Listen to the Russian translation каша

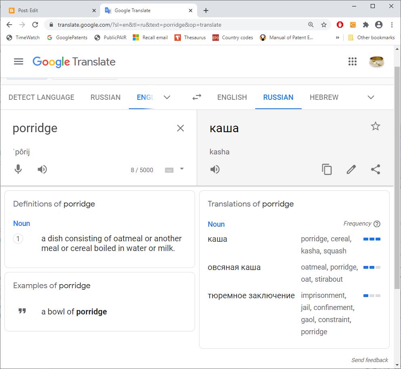pos(215,169)
